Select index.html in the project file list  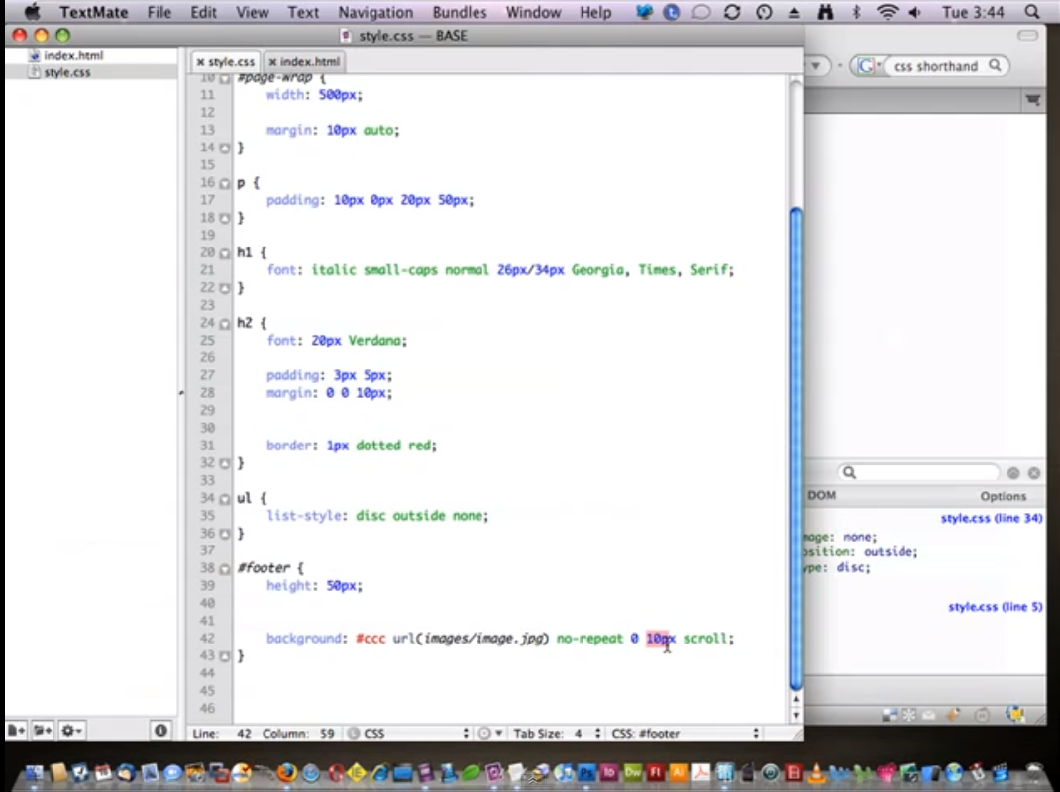coord(72,55)
